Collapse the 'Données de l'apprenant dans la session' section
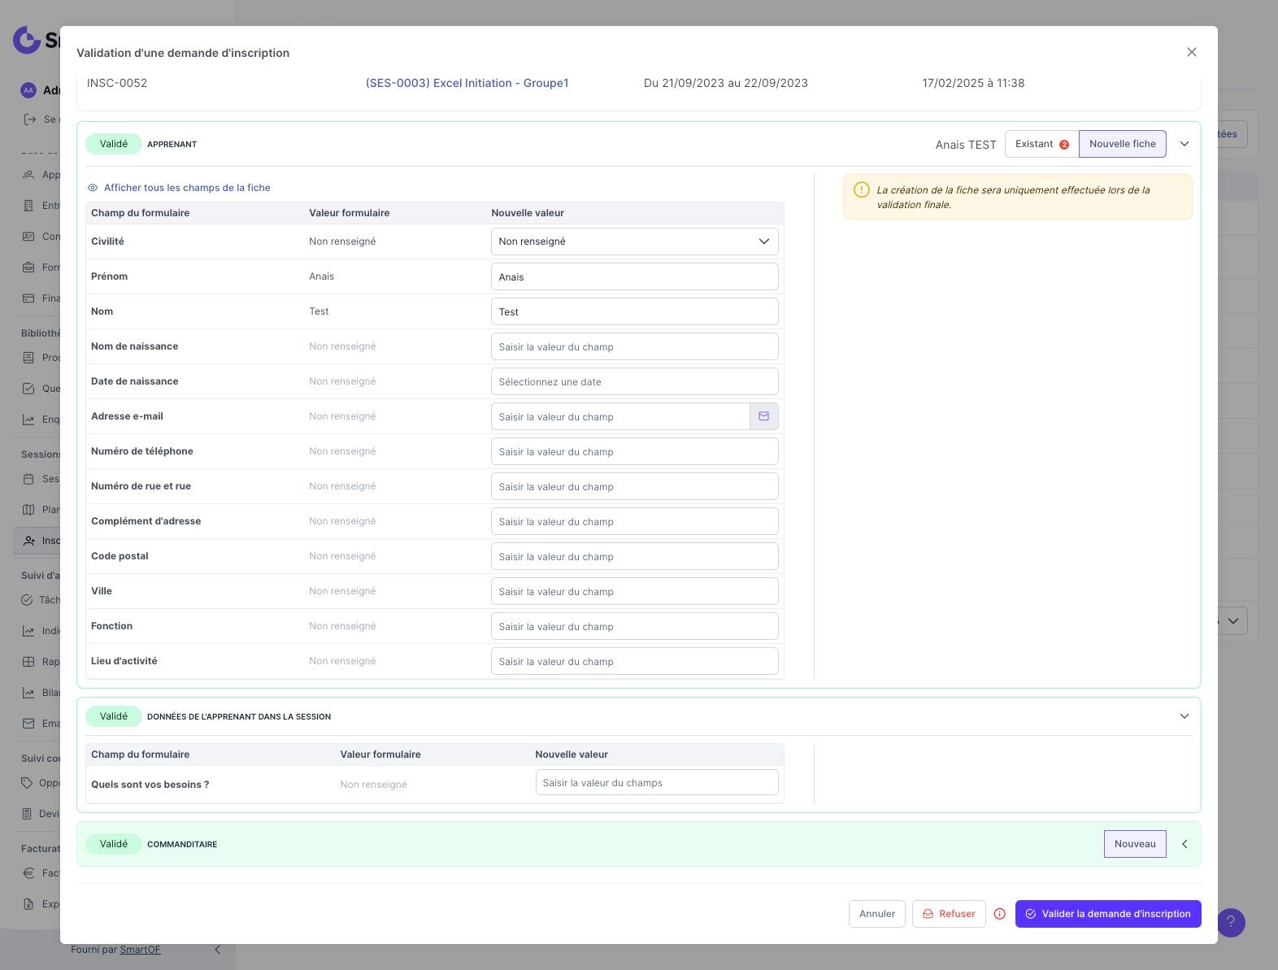1278x970 pixels. tap(1185, 716)
